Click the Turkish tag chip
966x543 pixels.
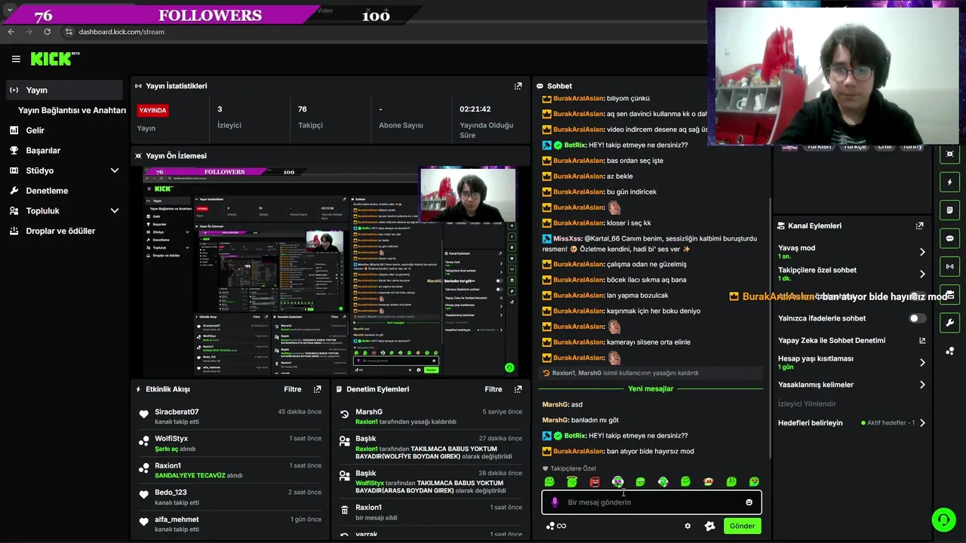819,146
